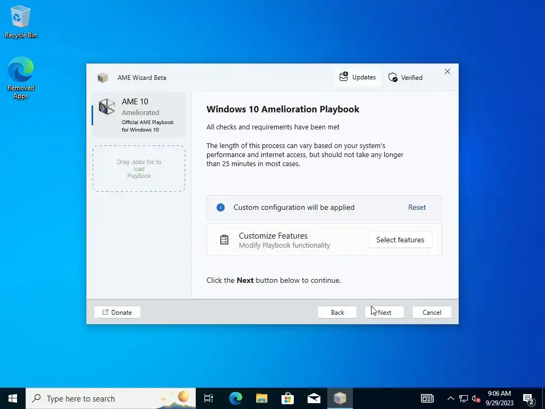Screen dimensions: 545x409
Task: Click 'Official AME Playbook for Windows 10' text
Action: click(148, 126)
